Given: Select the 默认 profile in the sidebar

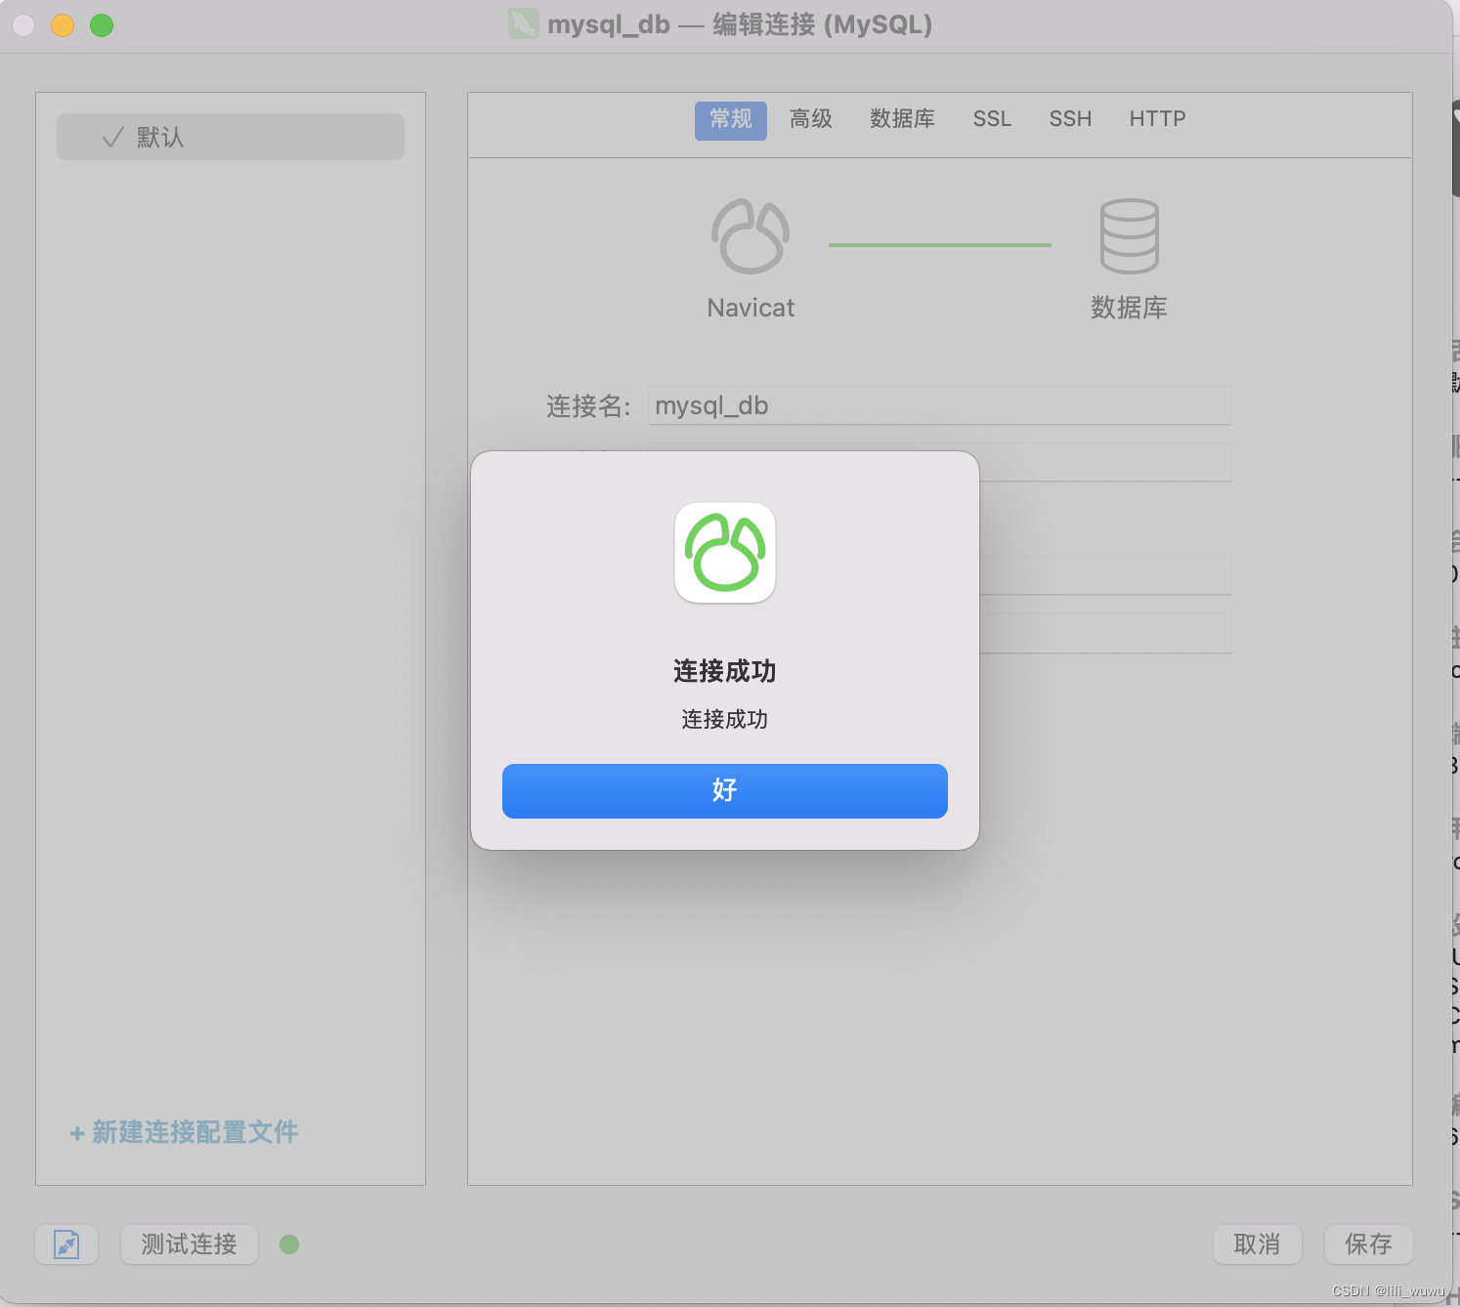Looking at the screenshot, I should click(230, 138).
